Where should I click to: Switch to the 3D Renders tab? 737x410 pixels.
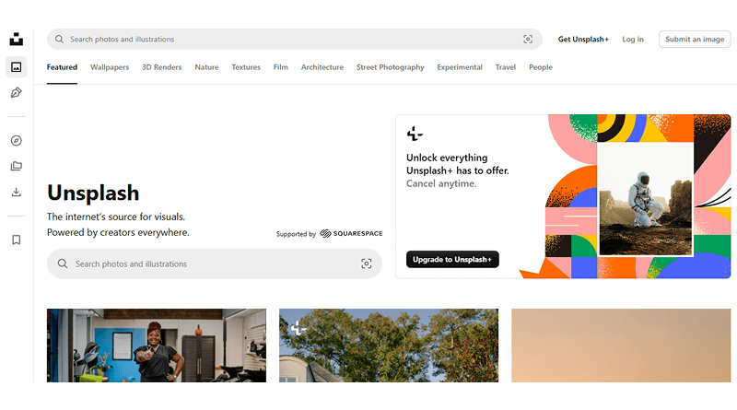162,67
